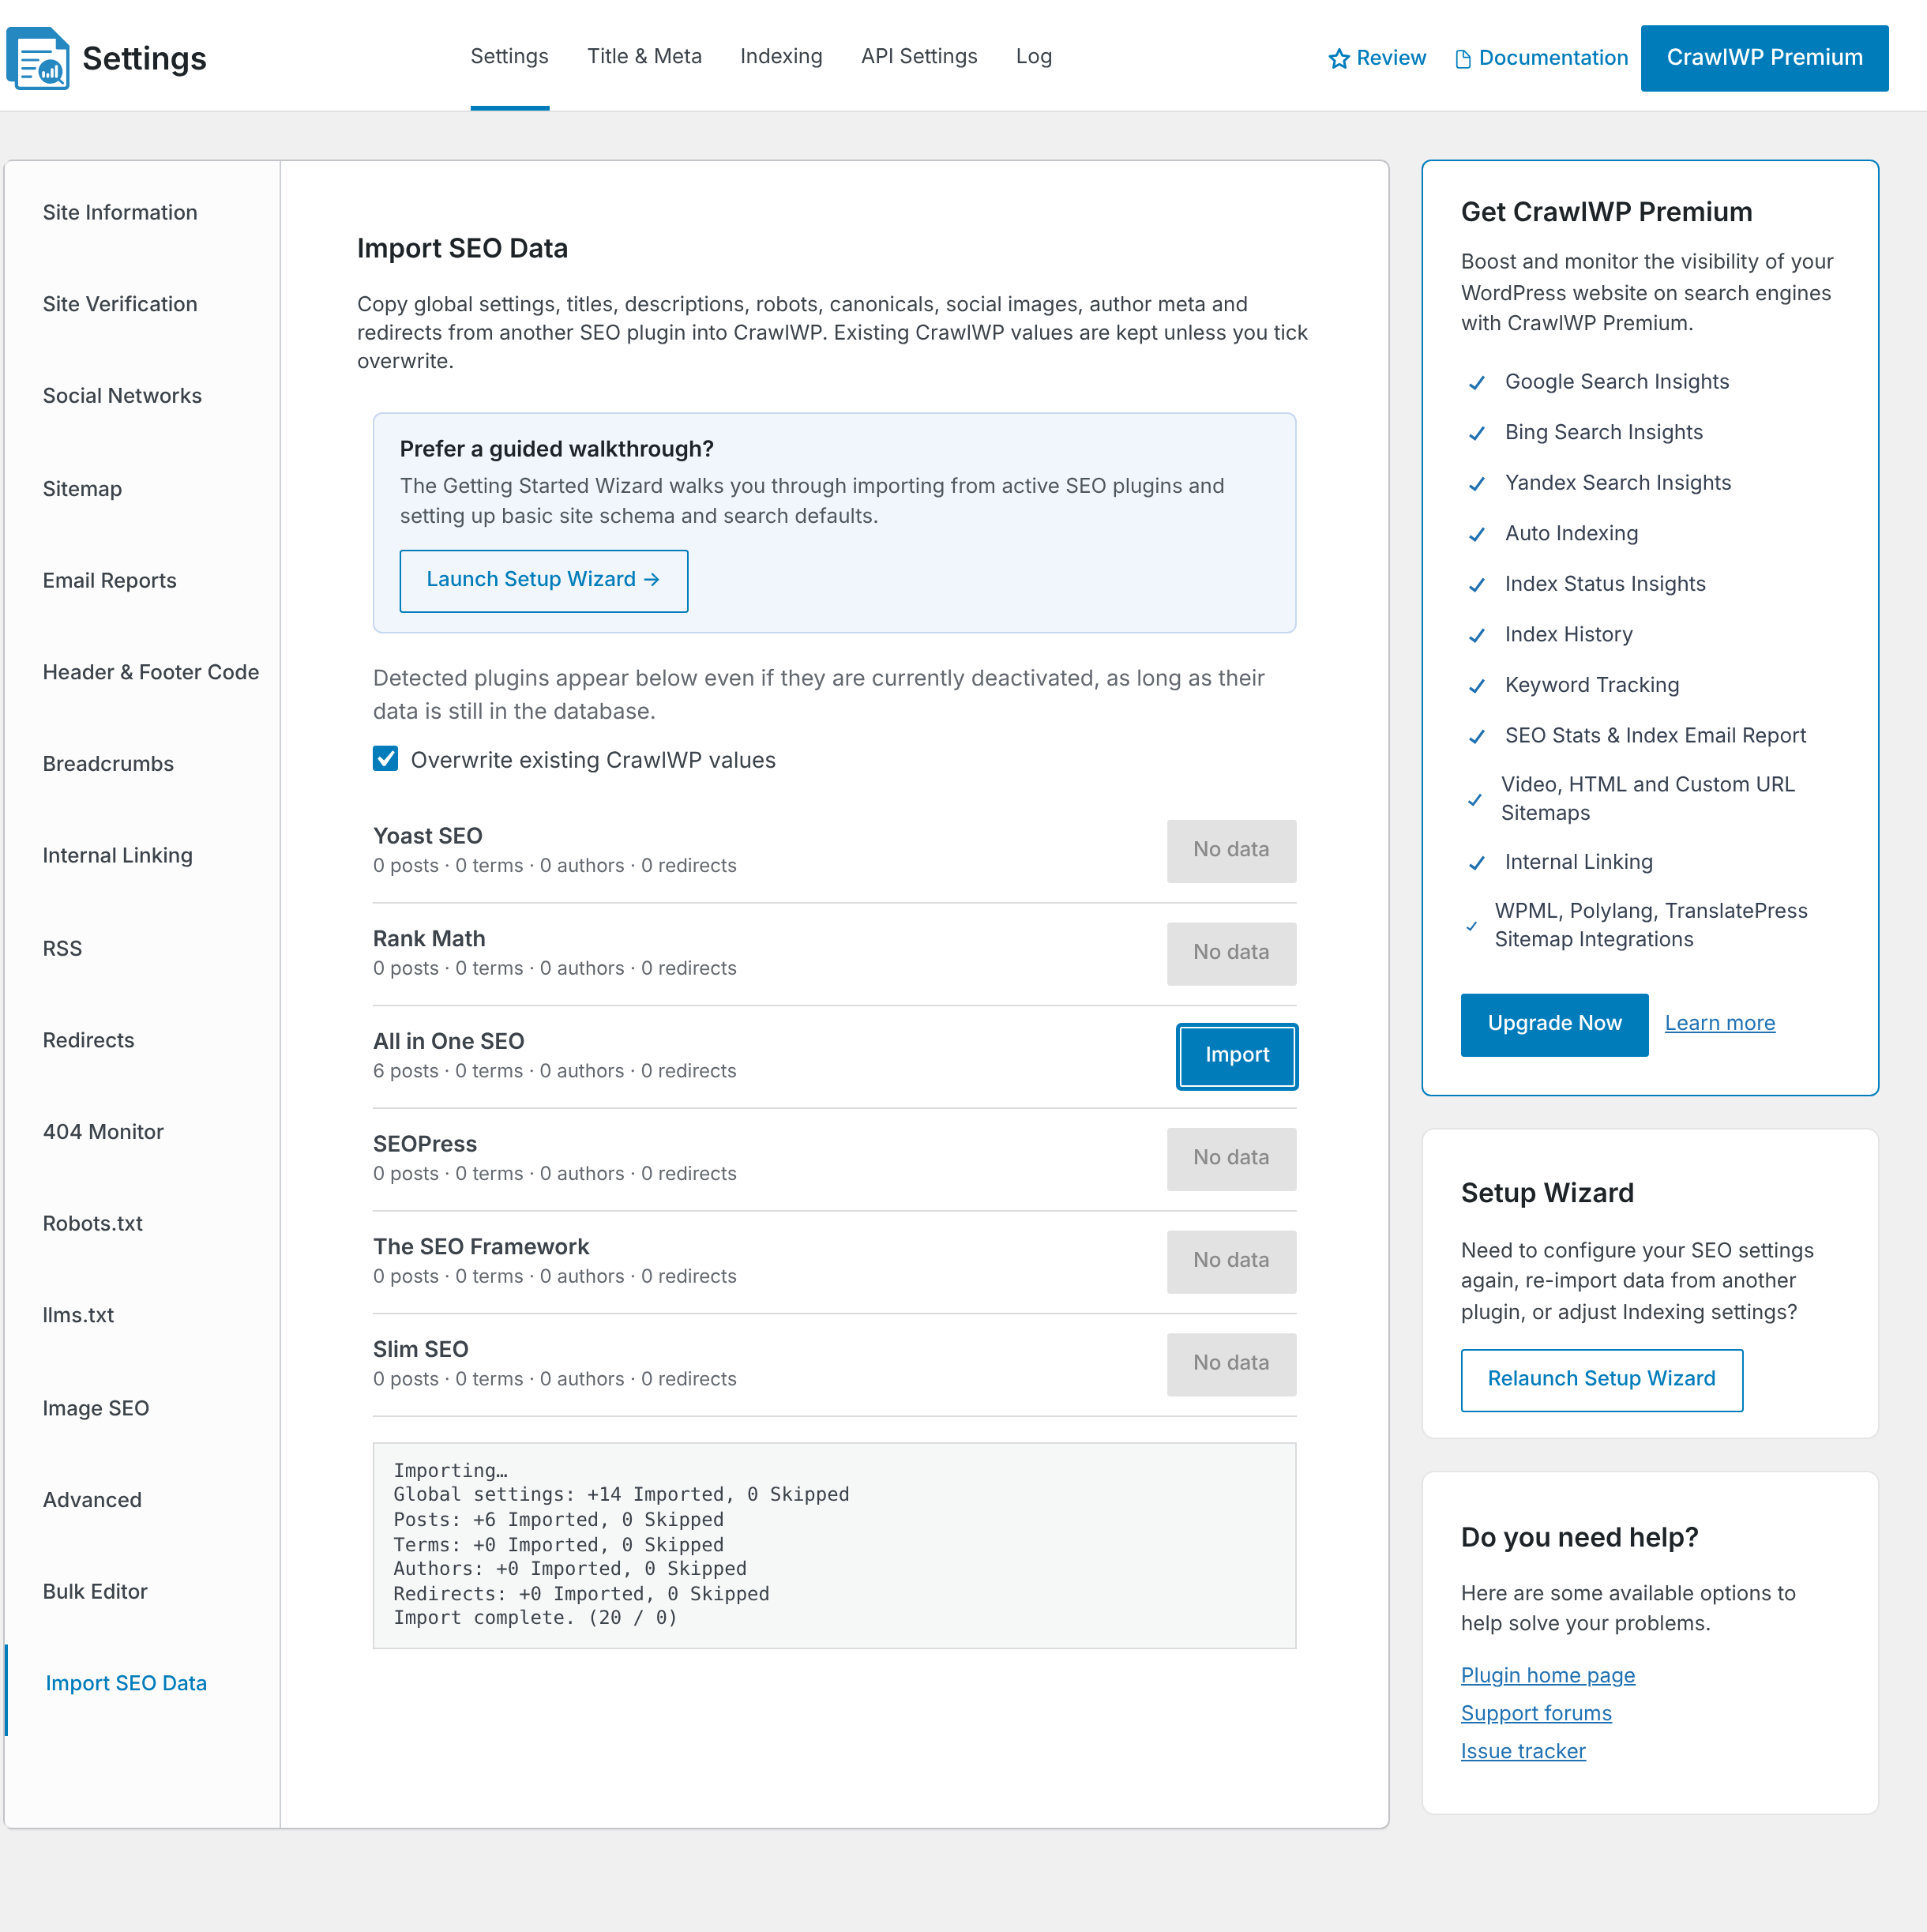Open the Indexing tab

781,56
